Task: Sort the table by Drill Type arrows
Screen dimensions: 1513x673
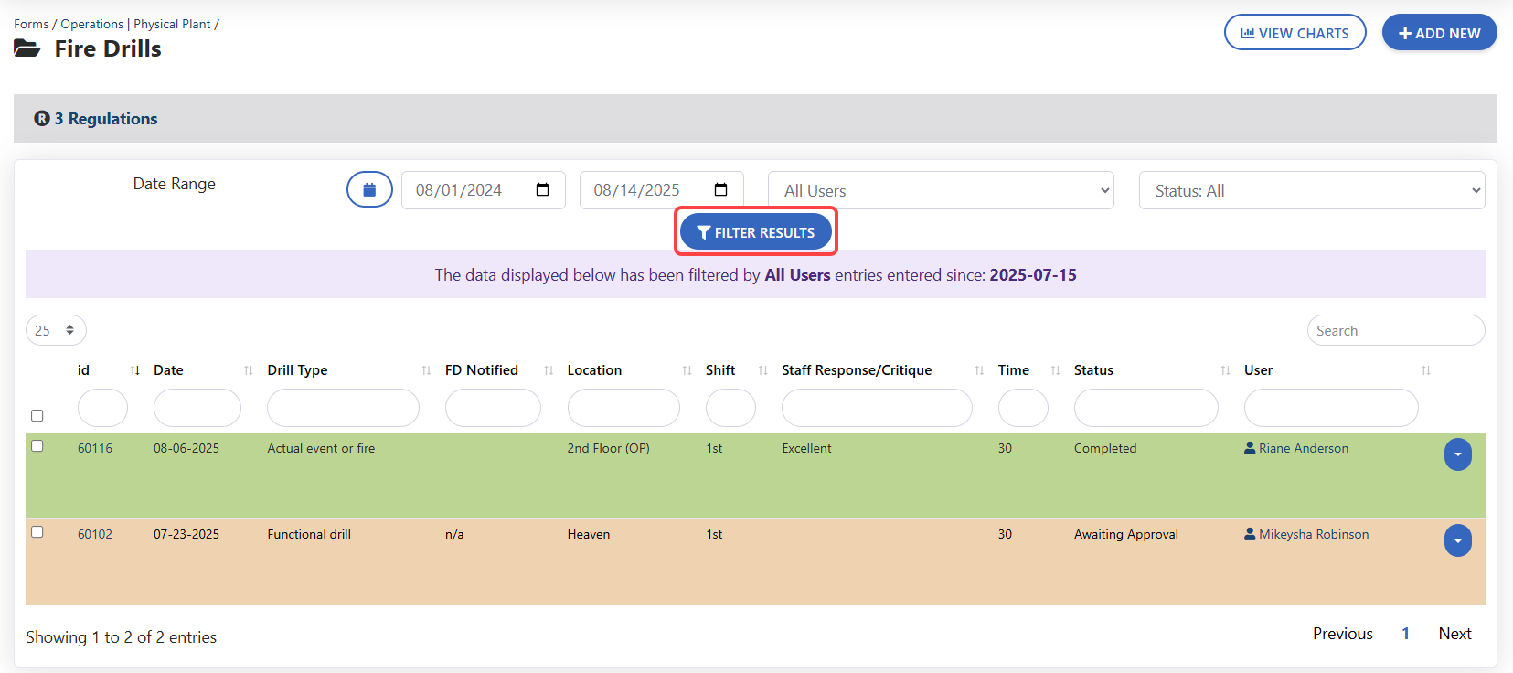Action: (426, 370)
